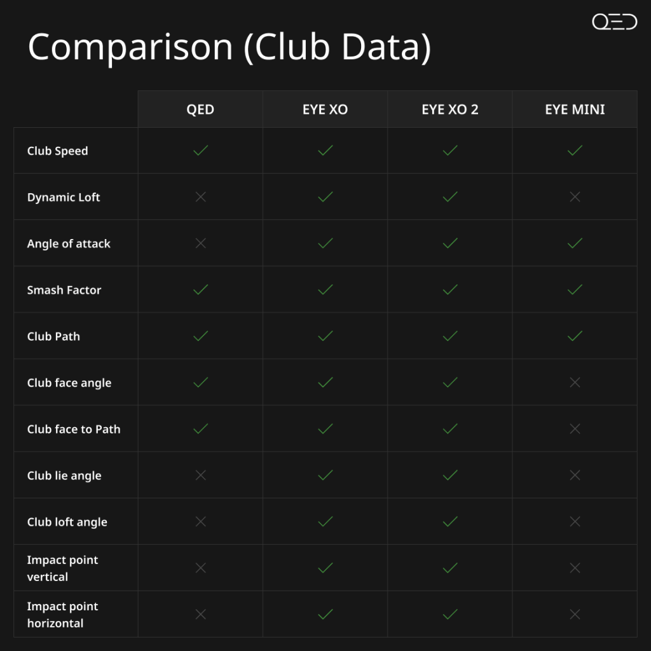Click EYE MINI Angle of attack checkmark
The height and width of the screenshot is (651, 651).
click(x=575, y=243)
